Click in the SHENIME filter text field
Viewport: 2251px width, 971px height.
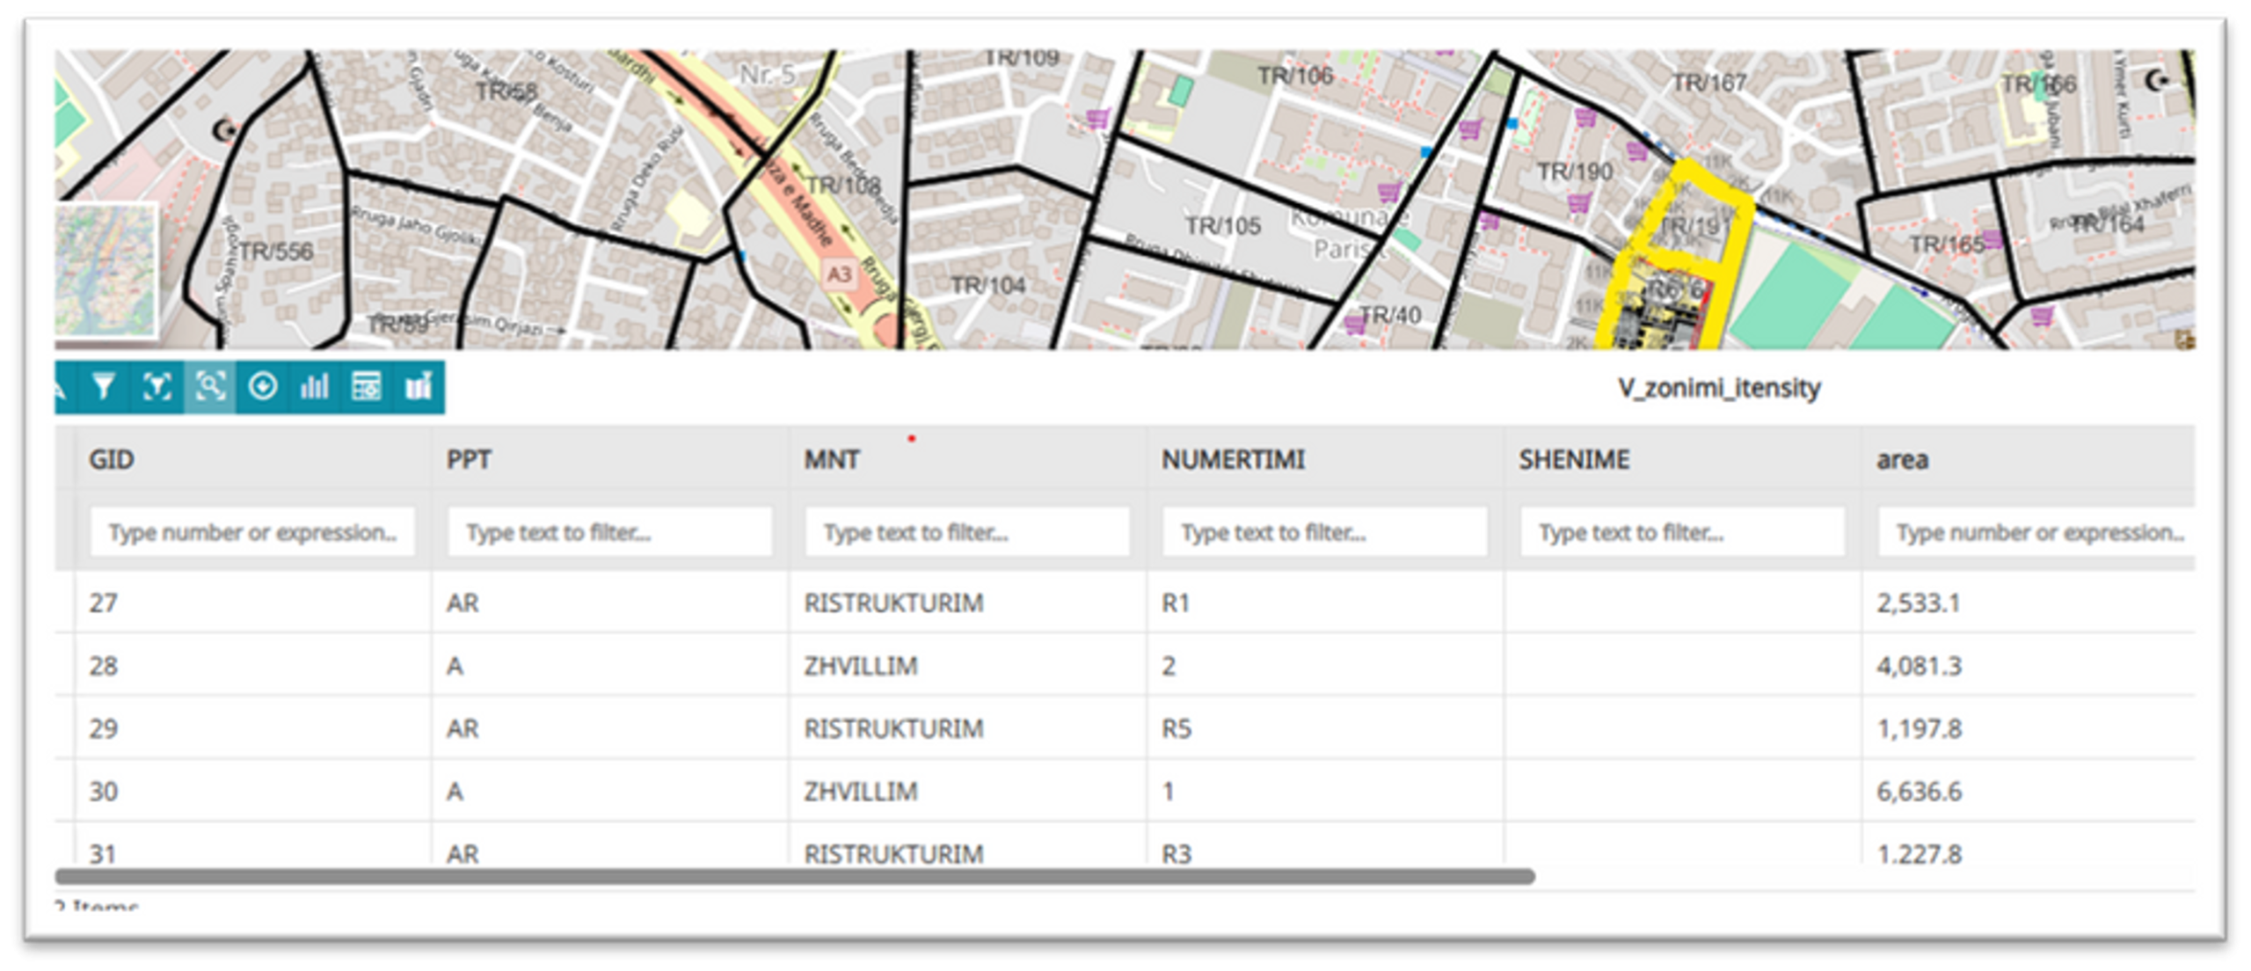point(1682,532)
